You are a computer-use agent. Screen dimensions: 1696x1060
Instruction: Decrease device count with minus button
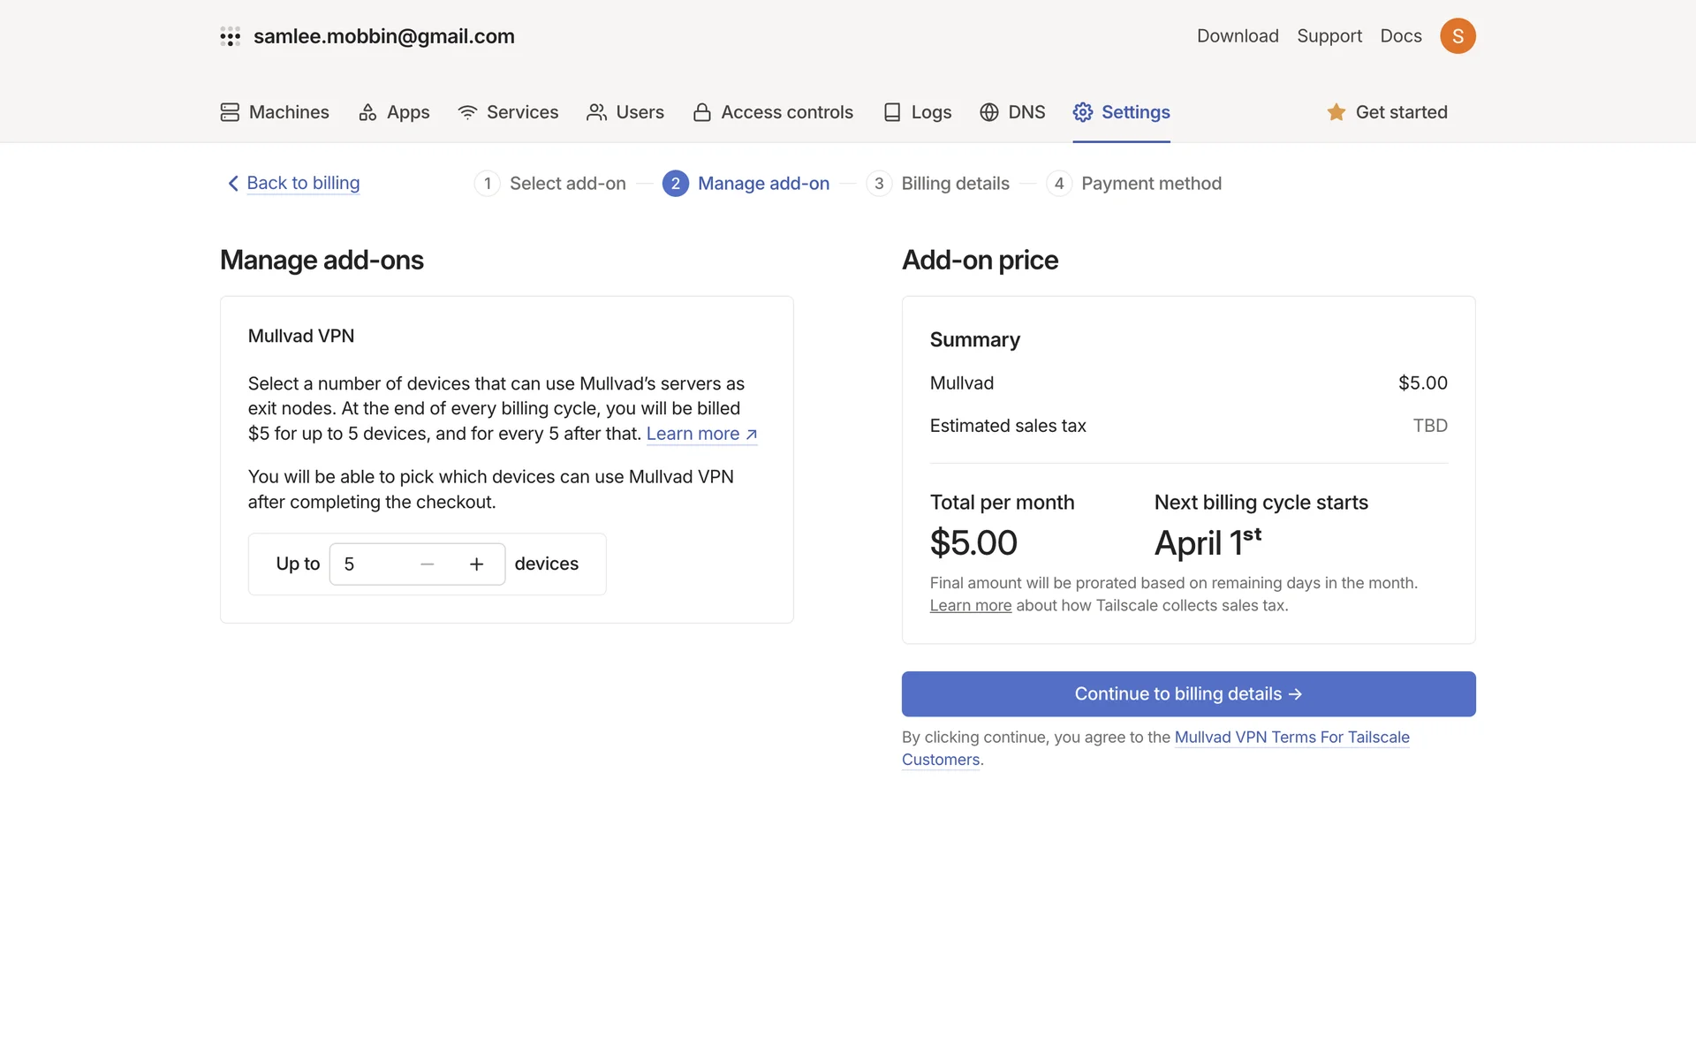pyautogui.click(x=428, y=564)
